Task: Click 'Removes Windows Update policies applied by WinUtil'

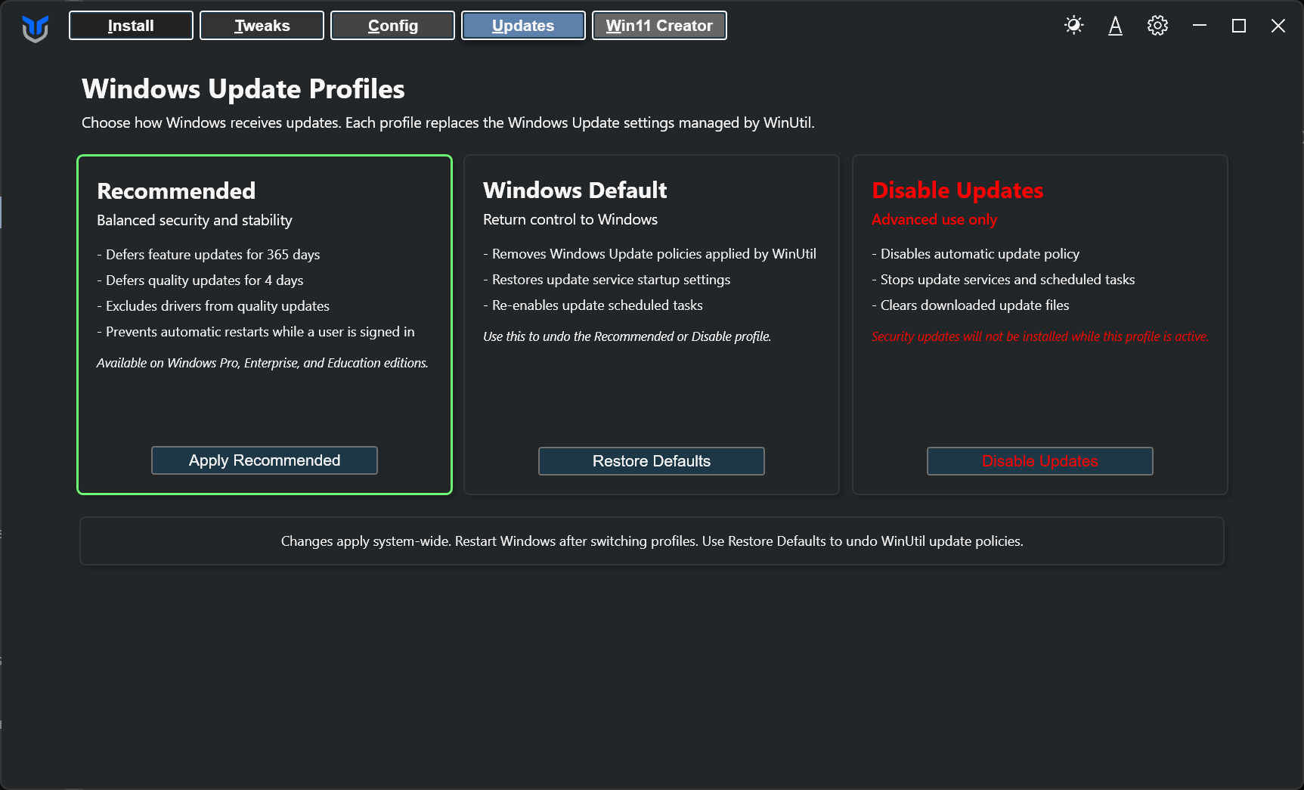Action: point(650,254)
